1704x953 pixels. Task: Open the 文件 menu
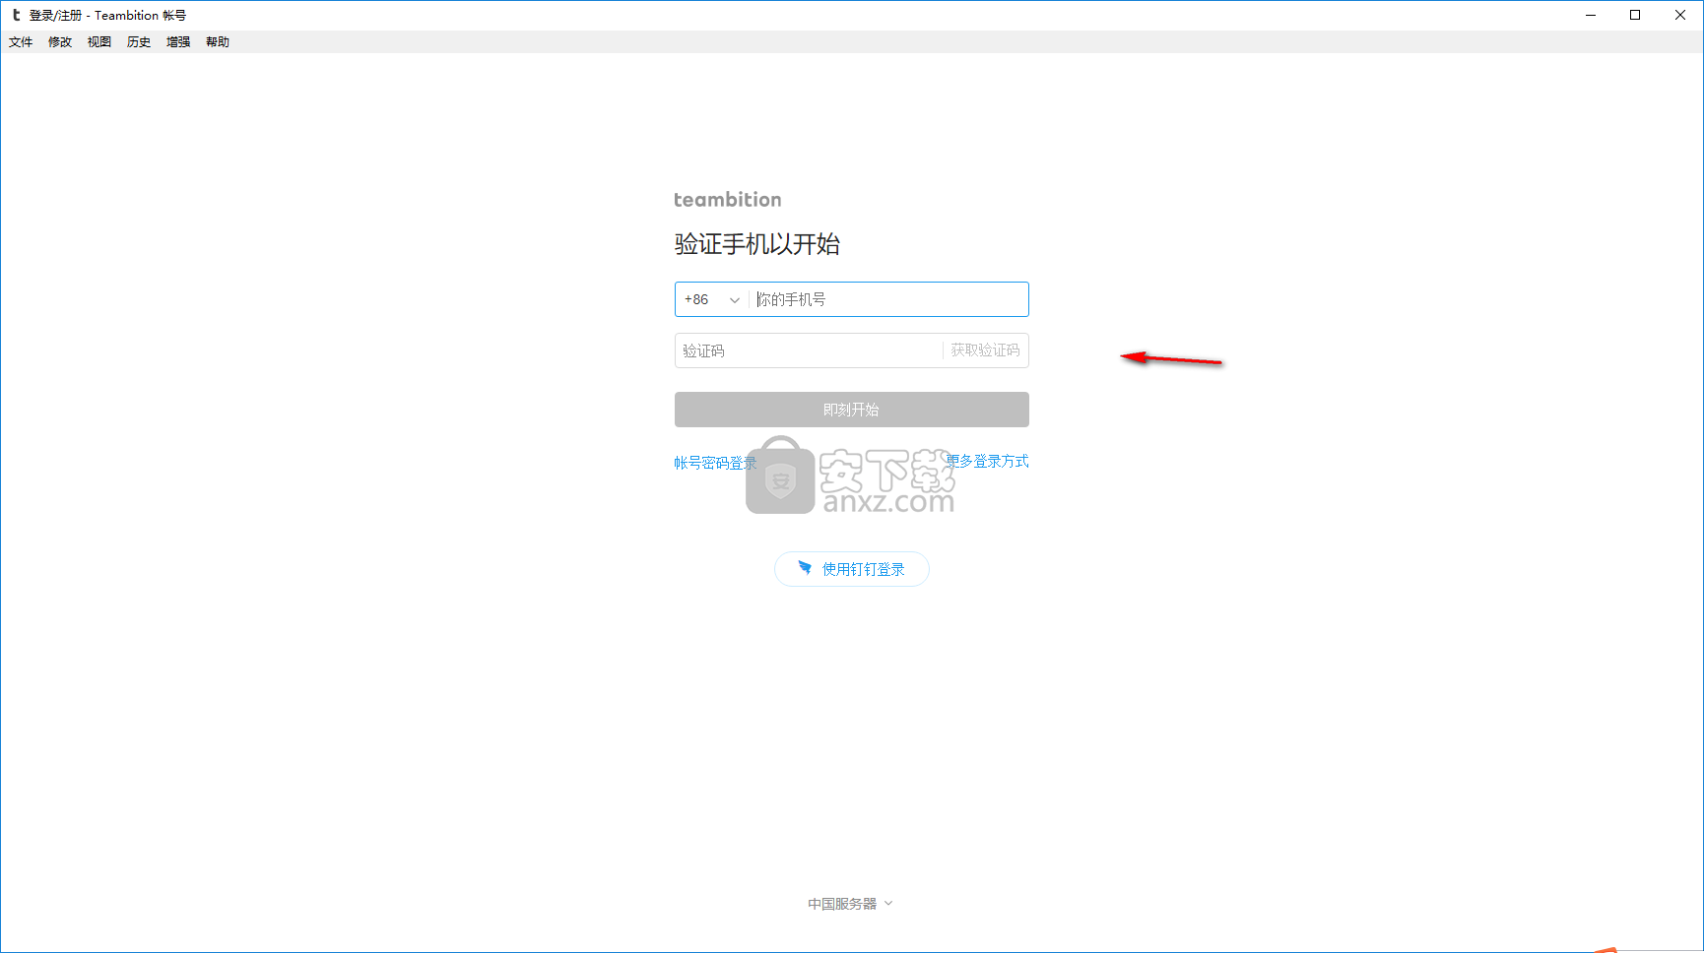(21, 42)
